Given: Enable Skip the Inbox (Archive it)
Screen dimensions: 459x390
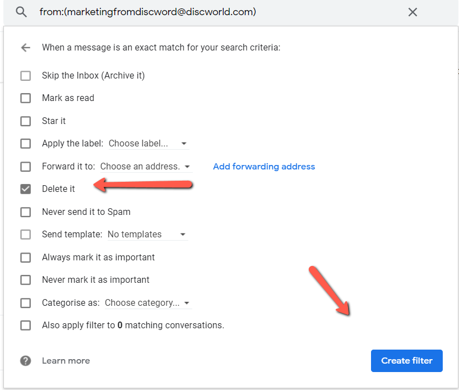Looking at the screenshot, I should 25,76.
